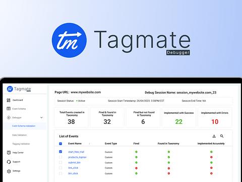
Task: Click the Help Center question mark icon
Action: click(x=9, y=153)
